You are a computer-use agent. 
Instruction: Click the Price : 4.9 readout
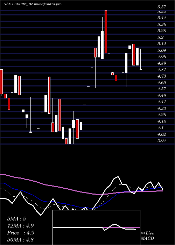point(21,233)
